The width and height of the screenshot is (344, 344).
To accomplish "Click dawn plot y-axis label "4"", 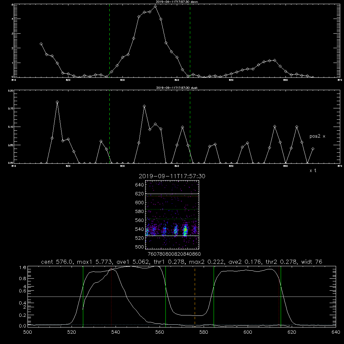I will pos(12,19).
